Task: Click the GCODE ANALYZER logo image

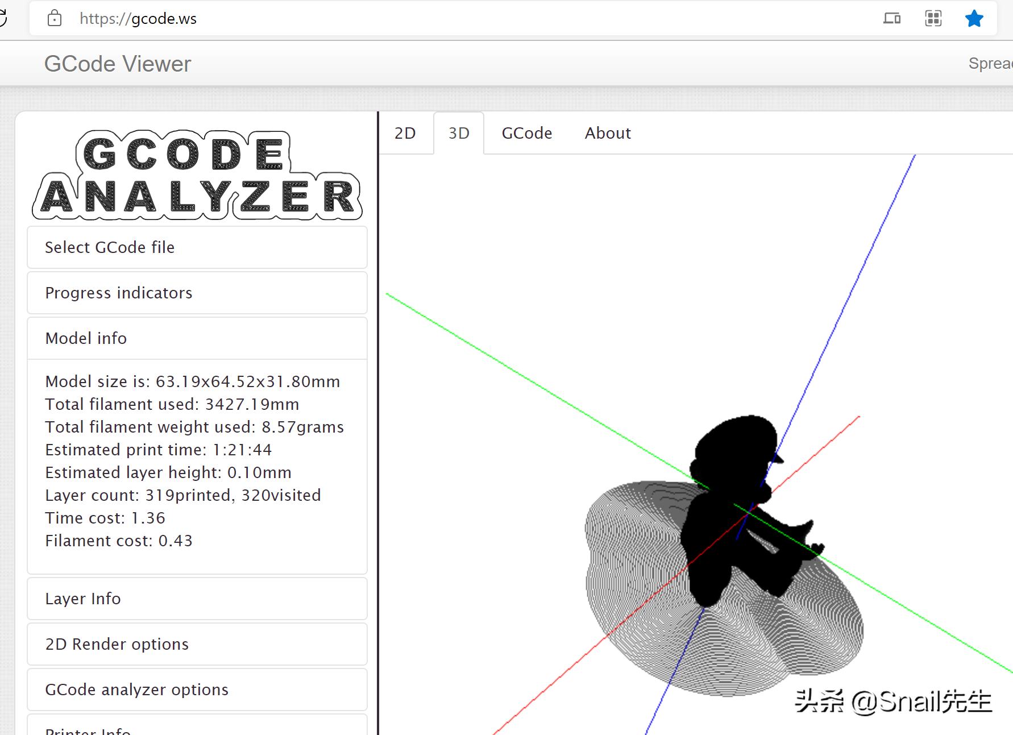Action: [x=197, y=175]
